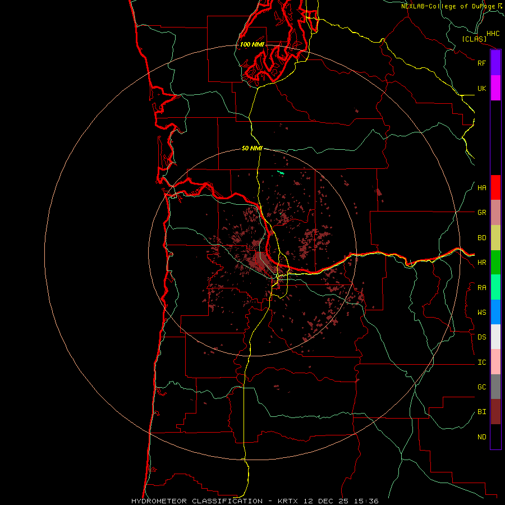The image size is (505, 505).
Task: Click the 100 NMI range ring label
Action: point(252,44)
